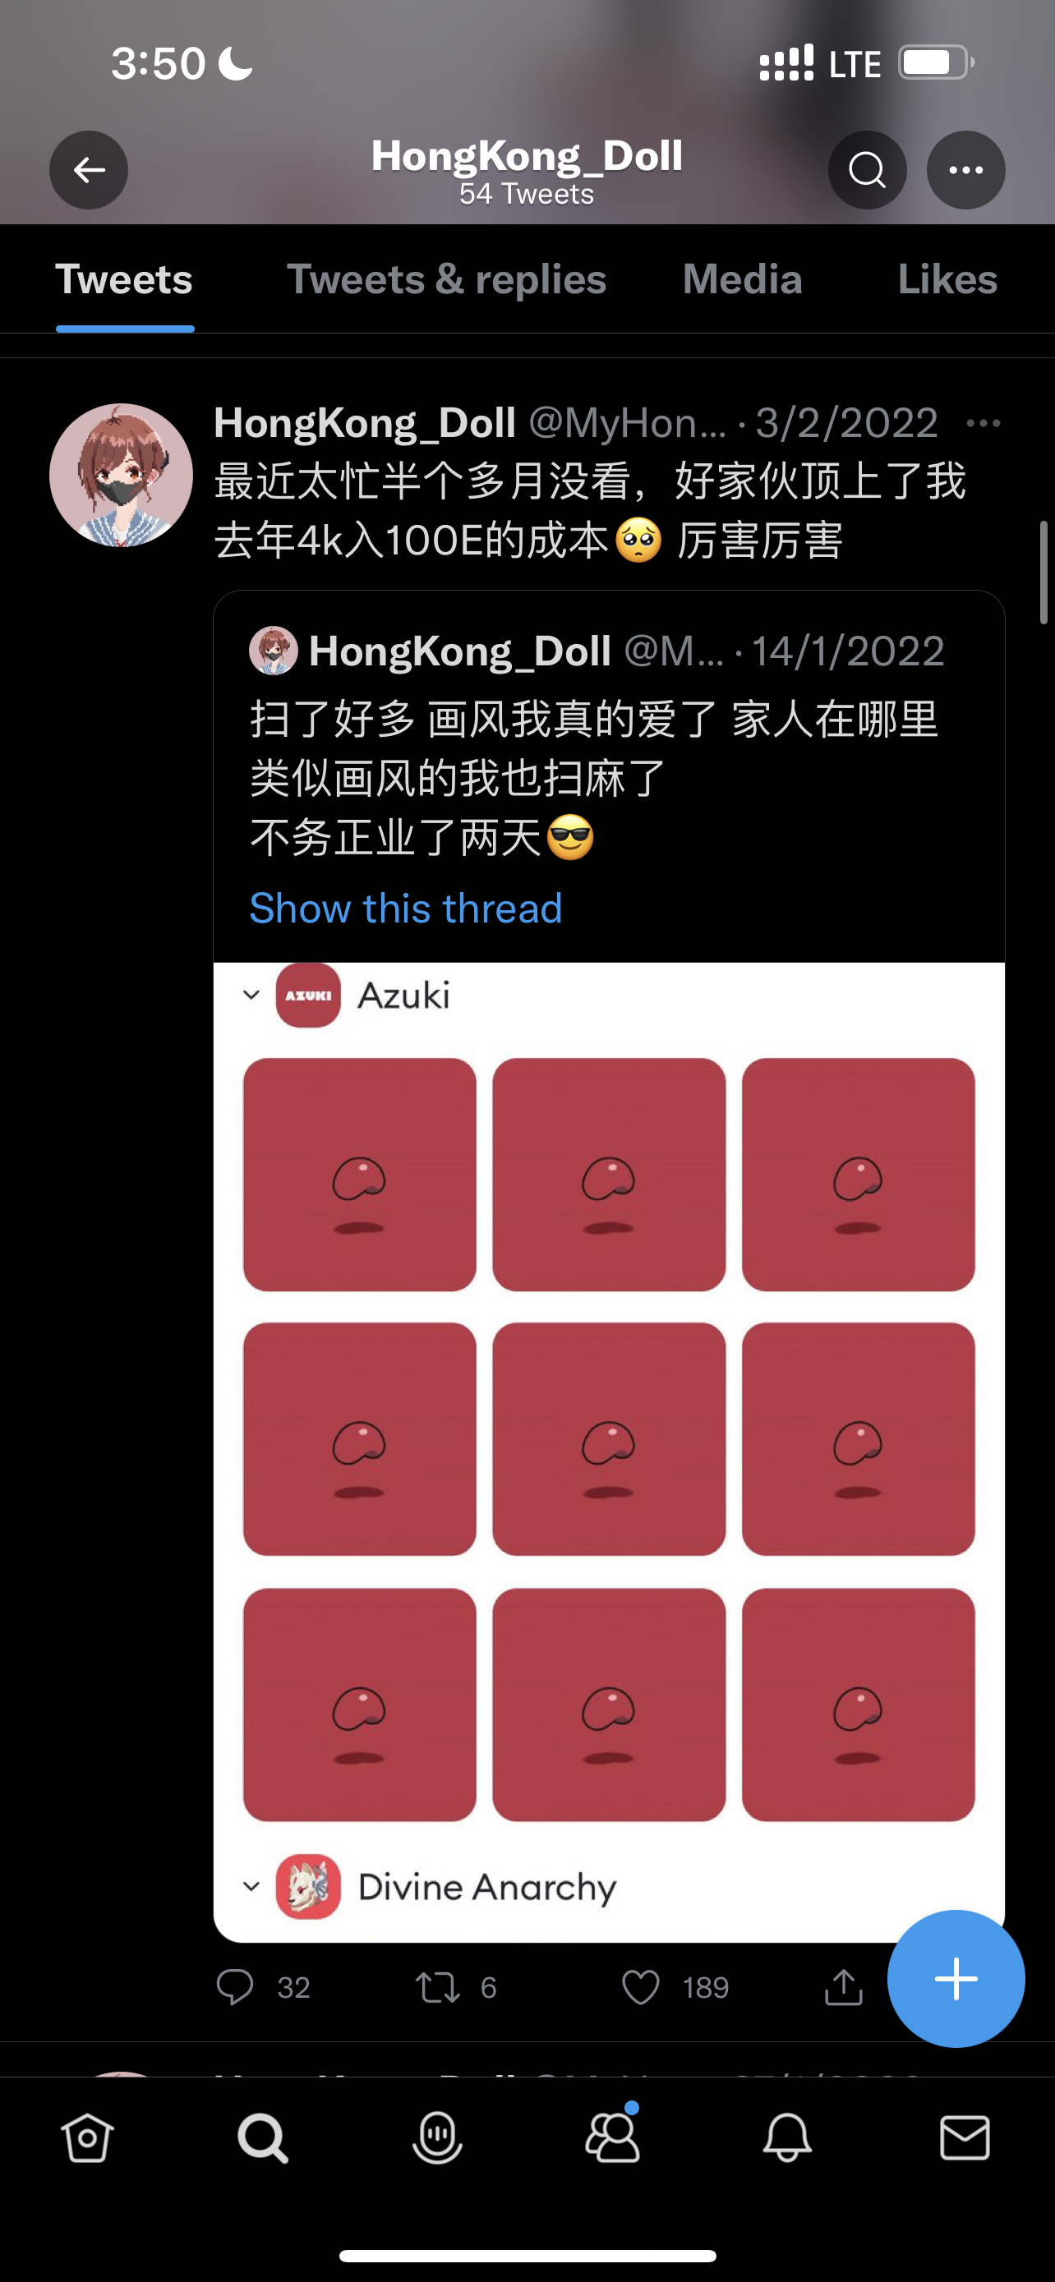1055x2282 pixels.
Task: Retweet the post with 6 retweets
Action: coord(439,1987)
